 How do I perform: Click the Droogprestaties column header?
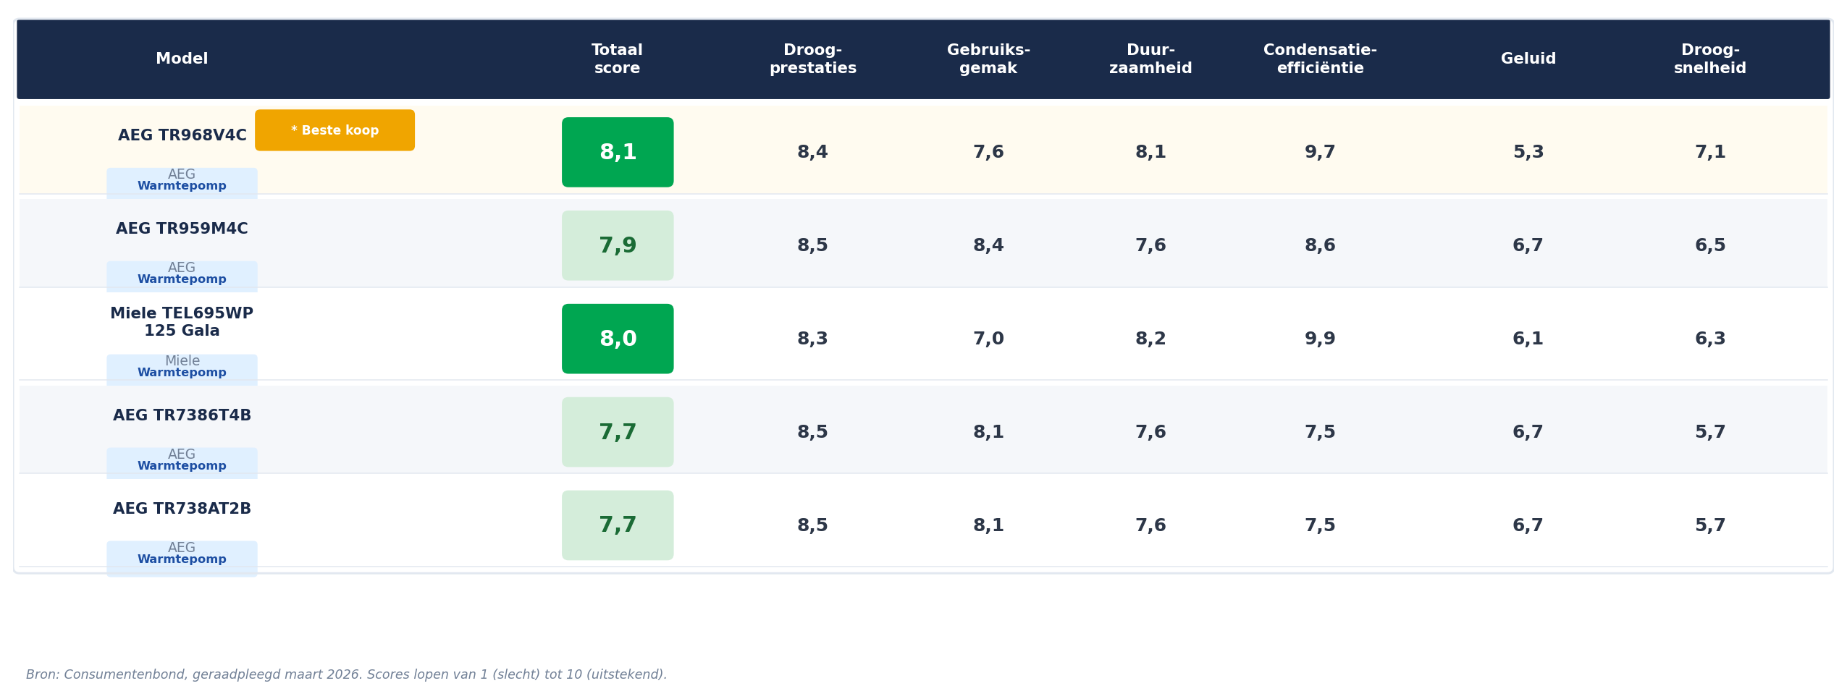812,59
